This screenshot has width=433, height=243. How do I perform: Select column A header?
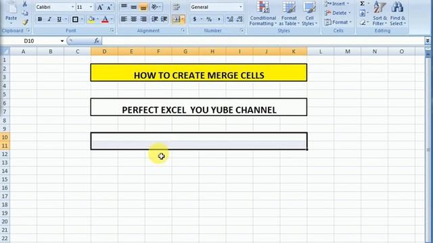pos(23,51)
